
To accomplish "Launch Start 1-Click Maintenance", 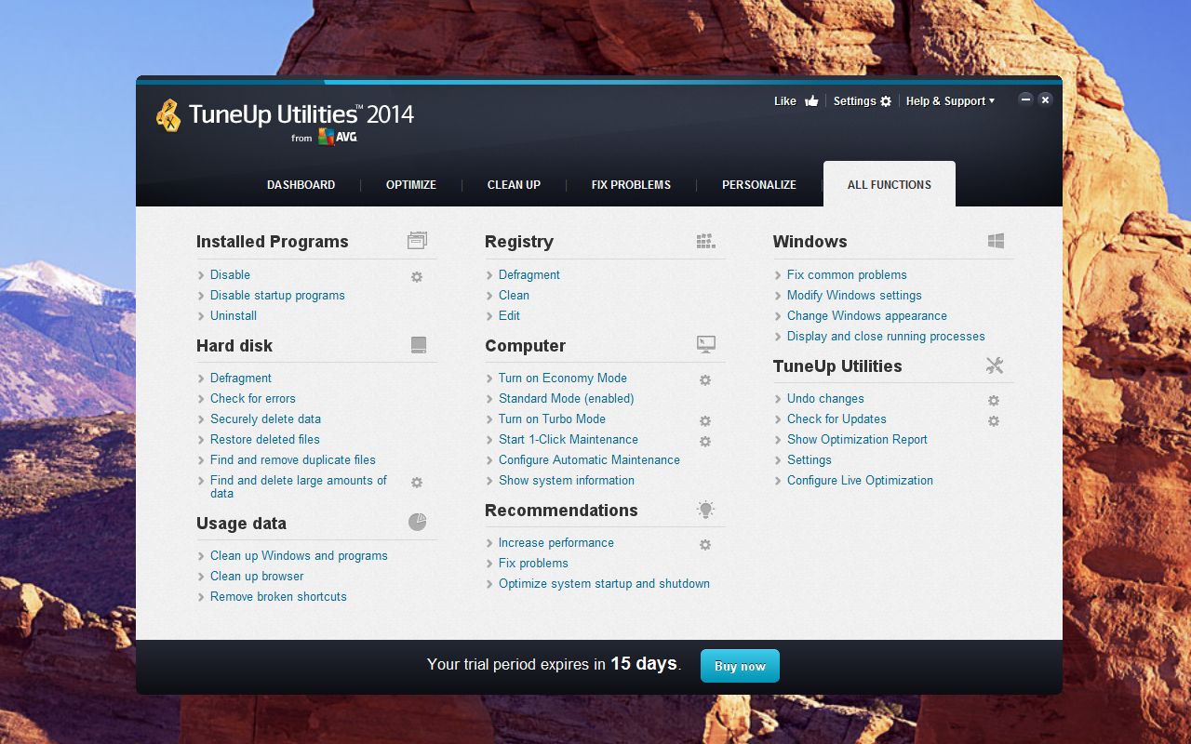I will 569,439.
